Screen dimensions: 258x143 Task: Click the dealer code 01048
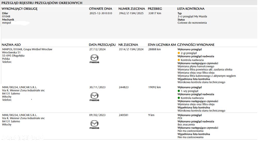(6, 16)
